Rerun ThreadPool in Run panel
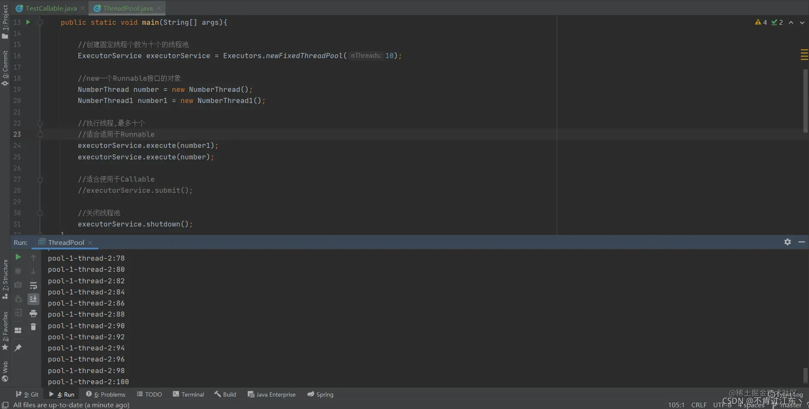The height and width of the screenshot is (409, 809). click(x=18, y=257)
